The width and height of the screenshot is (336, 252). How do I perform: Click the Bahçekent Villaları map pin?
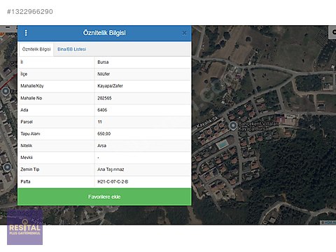(232, 126)
